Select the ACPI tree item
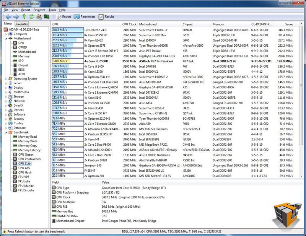The height and width of the screenshot is (236, 306). point(21,74)
